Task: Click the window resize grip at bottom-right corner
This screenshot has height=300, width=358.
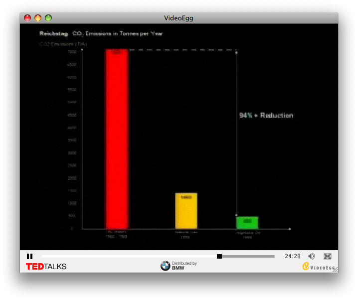Action: point(335,270)
